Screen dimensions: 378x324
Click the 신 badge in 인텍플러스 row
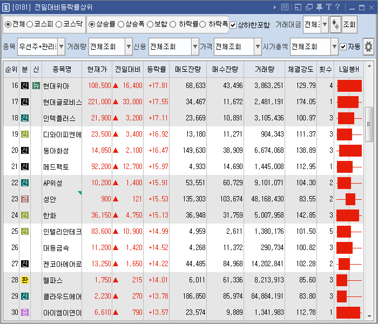pyautogui.click(x=25, y=118)
